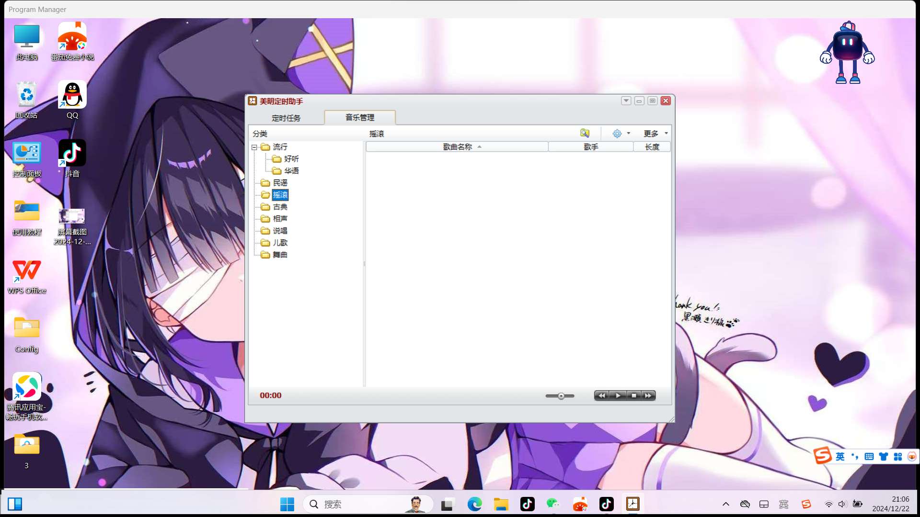This screenshot has height=517, width=920.
Task: Open the 更多 dropdown menu
Action: tap(655, 134)
